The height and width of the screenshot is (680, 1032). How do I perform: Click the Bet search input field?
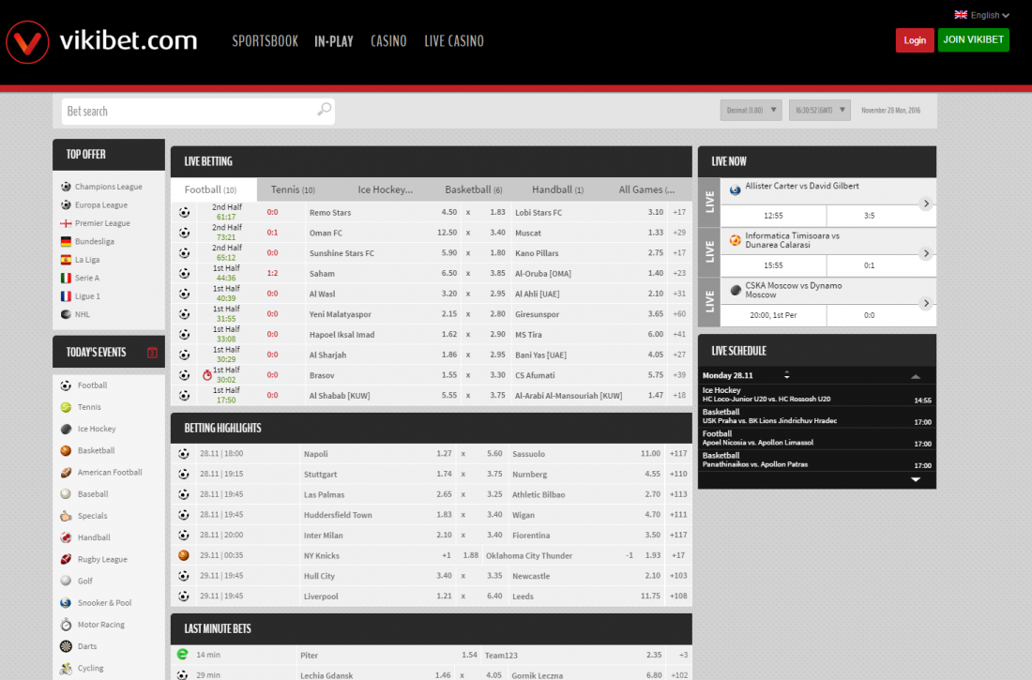click(198, 112)
